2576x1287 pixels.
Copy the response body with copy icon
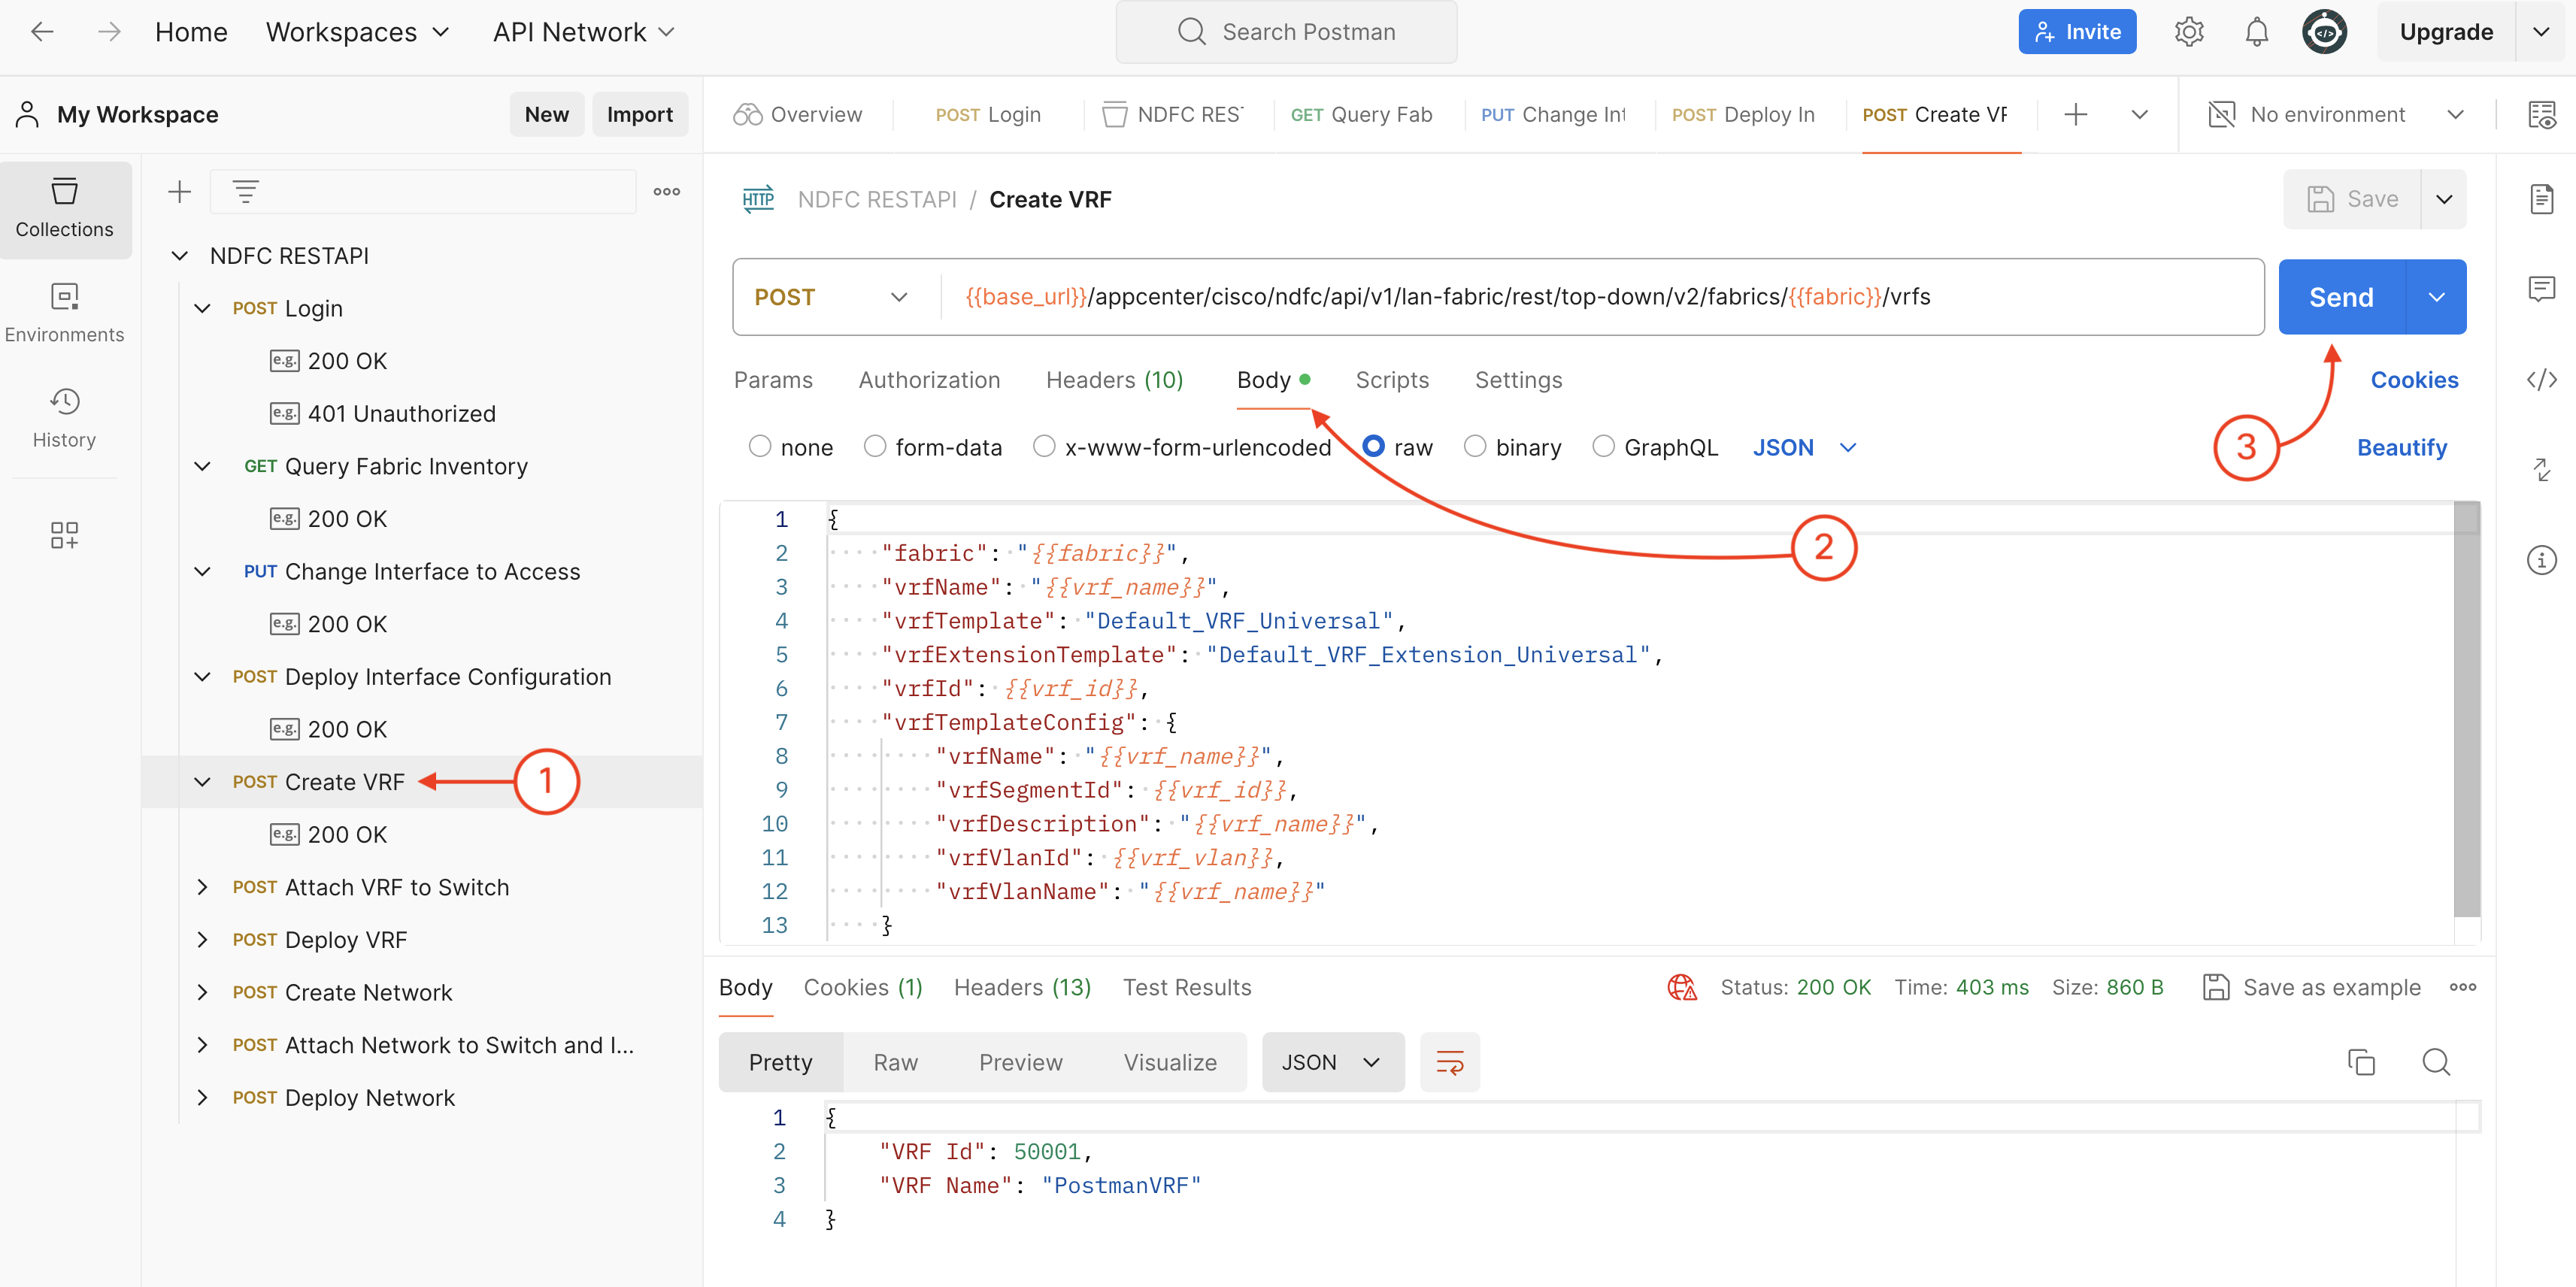[x=2361, y=1062]
